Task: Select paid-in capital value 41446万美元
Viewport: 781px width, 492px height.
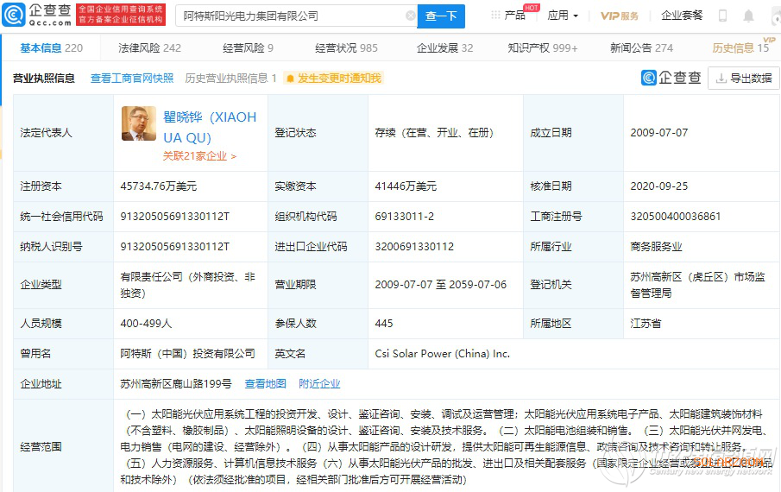Action: pyautogui.click(x=406, y=186)
